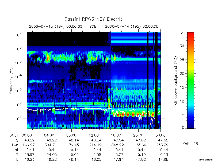Click the 35 tick on the color bar
This screenshot has width=214, height=161.
click(182, 33)
